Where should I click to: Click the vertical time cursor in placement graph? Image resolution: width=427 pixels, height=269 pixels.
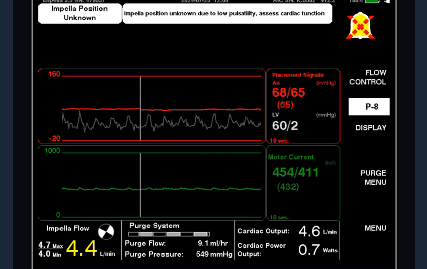click(x=140, y=109)
